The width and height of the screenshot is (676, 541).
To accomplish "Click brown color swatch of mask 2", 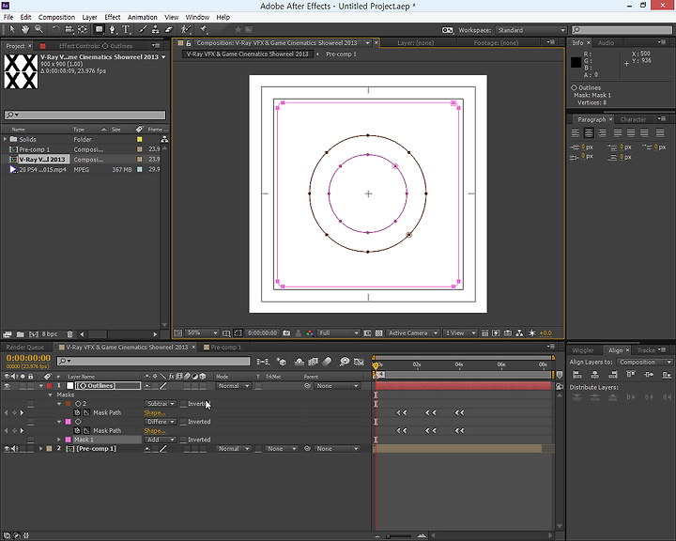I will tap(69, 404).
